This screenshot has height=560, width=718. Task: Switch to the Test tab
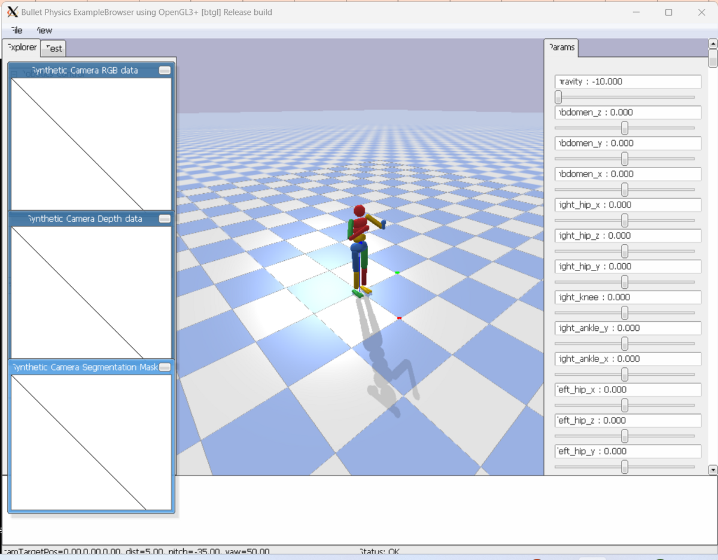[x=53, y=48]
